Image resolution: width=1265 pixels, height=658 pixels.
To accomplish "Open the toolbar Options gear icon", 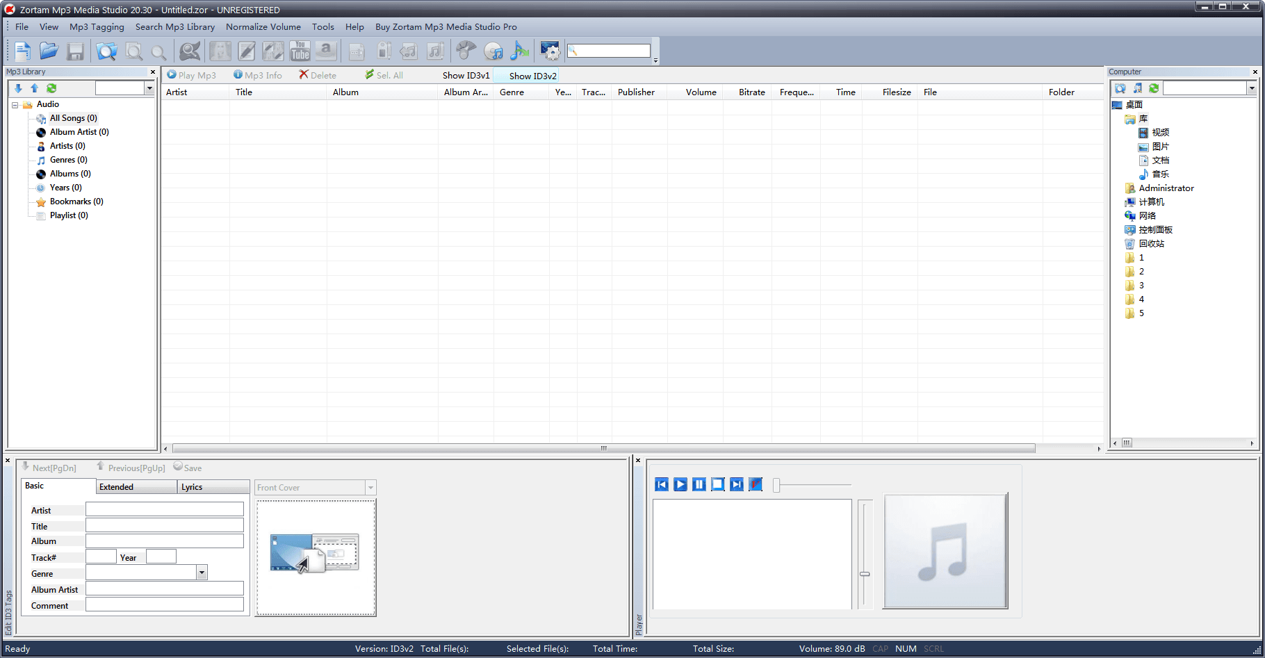I will pos(550,51).
